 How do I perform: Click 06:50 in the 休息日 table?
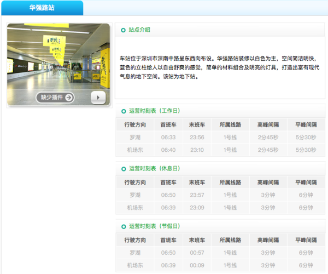(x=168, y=195)
